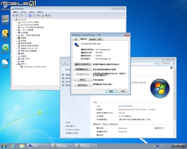Open the 檢視(V) menu in Device Manager
Viewport: 187px width, 149px height.
point(32,12)
